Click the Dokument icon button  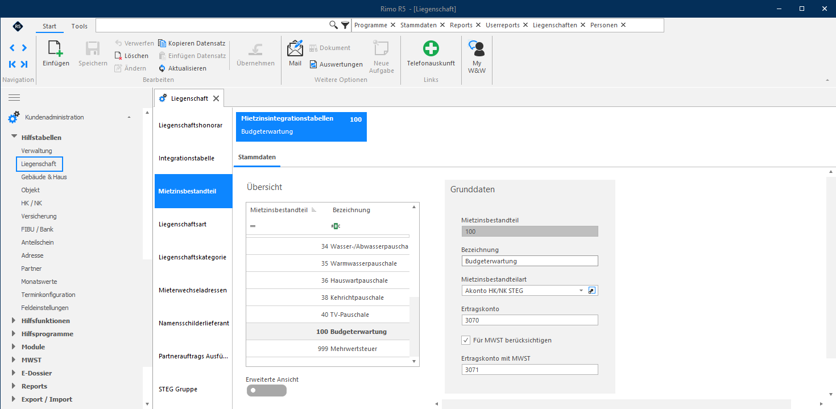pyautogui.click(x=313, y=48)
